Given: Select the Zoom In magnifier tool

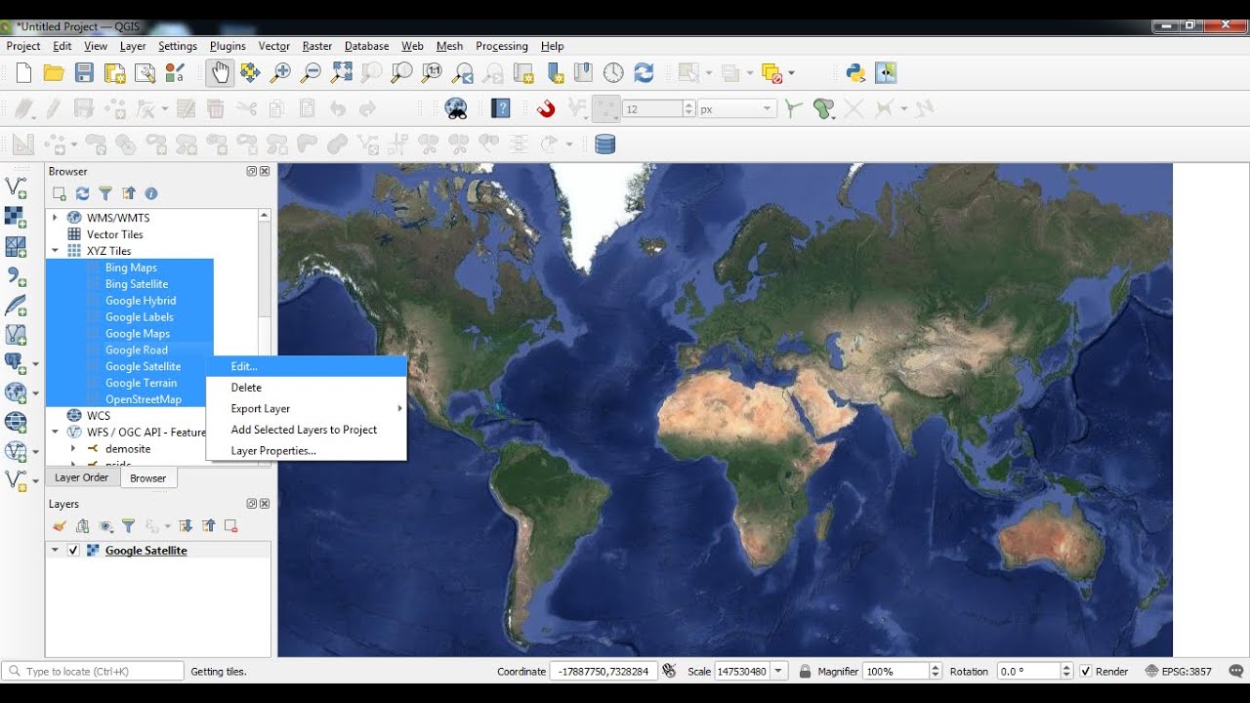Looking at the screenshot, I should tap(280, 73).
